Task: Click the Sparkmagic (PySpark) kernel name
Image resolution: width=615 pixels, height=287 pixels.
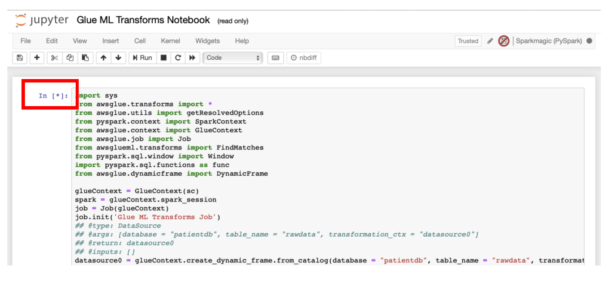Action: pyautogui.click(x=549, y=41)
